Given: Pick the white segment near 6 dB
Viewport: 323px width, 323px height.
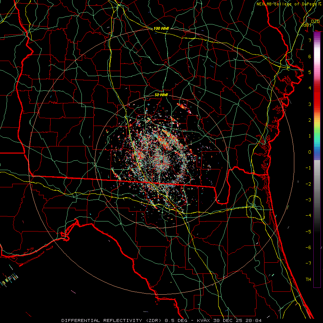Looking at the screenshot, I should [317, 54].
